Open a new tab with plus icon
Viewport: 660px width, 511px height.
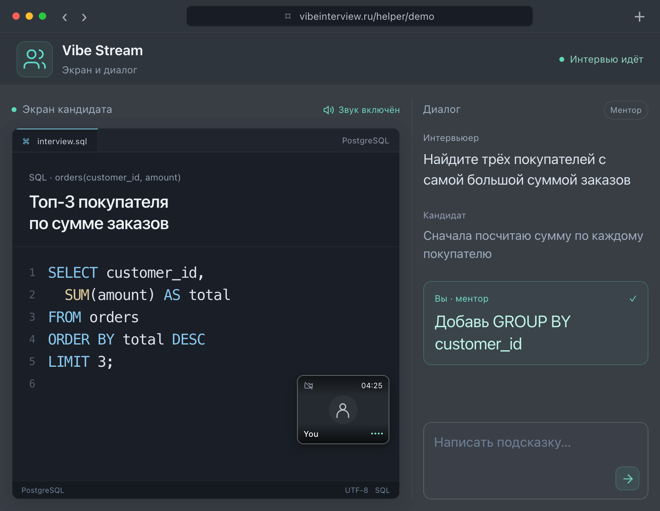pyautogui.click(x=639, y=17)
